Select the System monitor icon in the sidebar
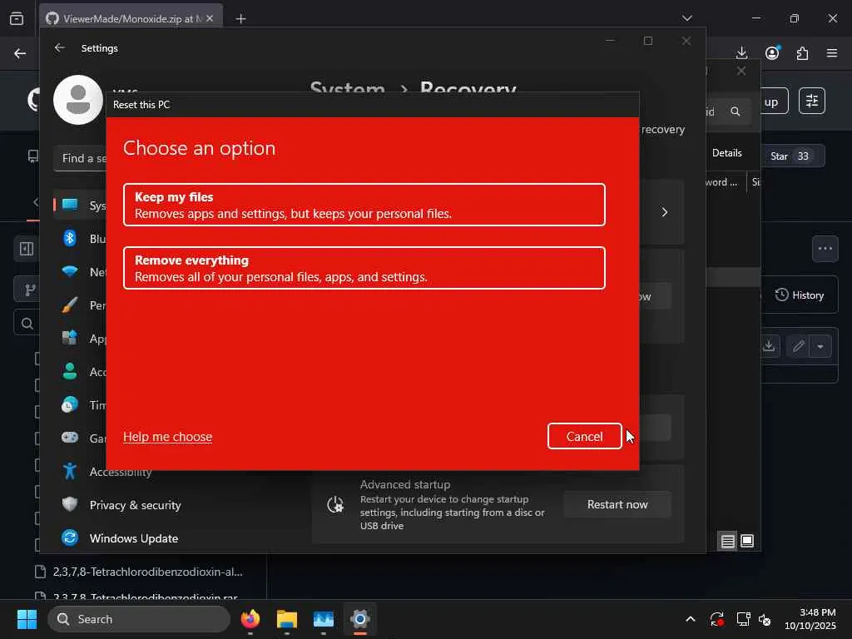852x639 pixels. pos(70,205)
